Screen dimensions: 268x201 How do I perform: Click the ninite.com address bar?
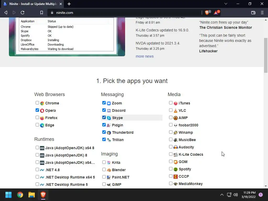125,13
